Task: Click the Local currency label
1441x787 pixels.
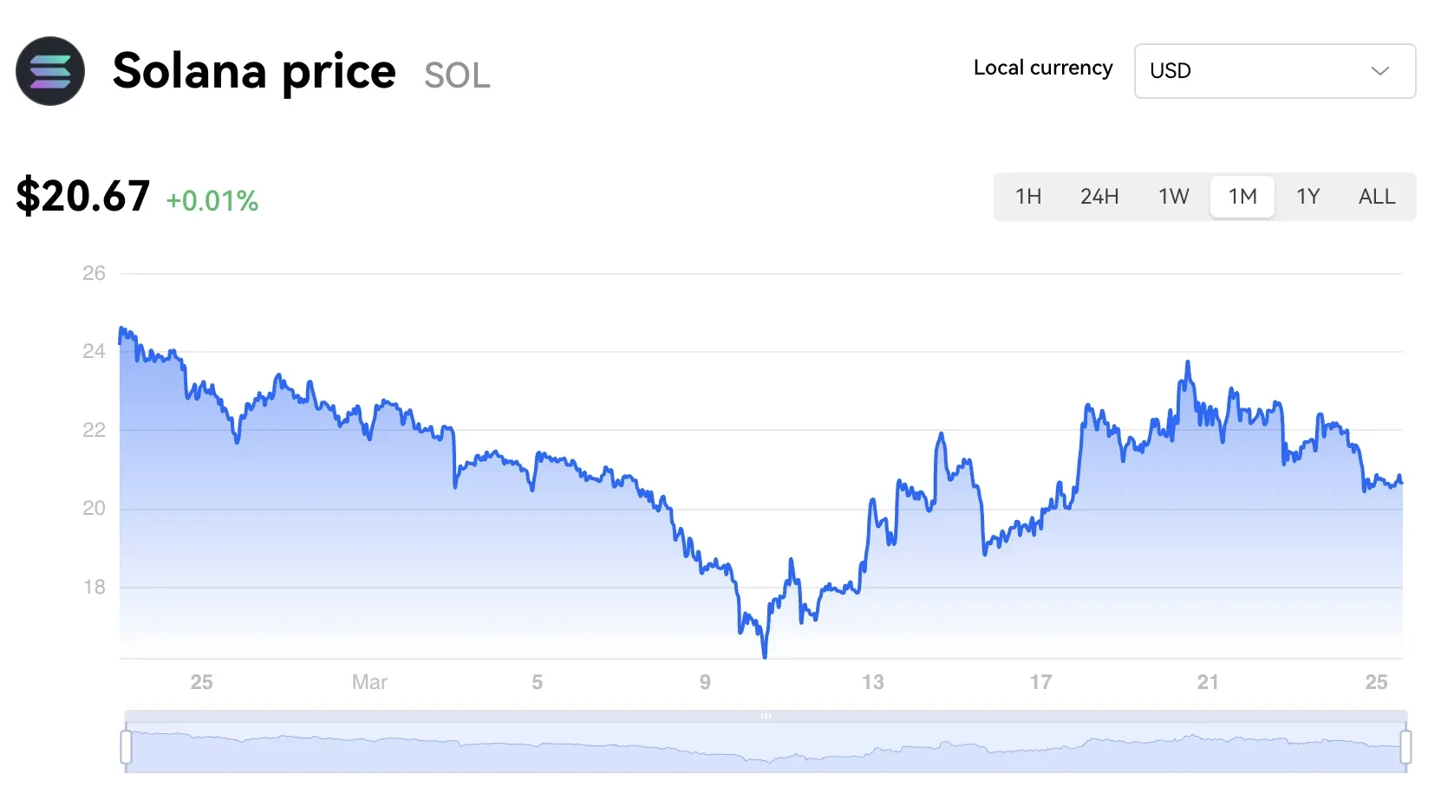Action: point(1043,68)
